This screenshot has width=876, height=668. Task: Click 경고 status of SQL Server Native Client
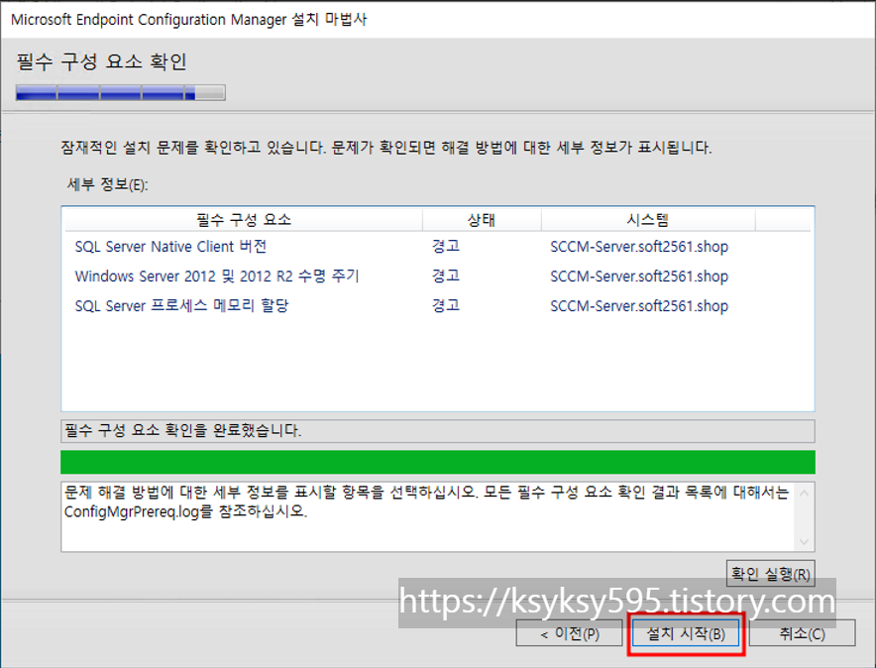click(446, 246)
